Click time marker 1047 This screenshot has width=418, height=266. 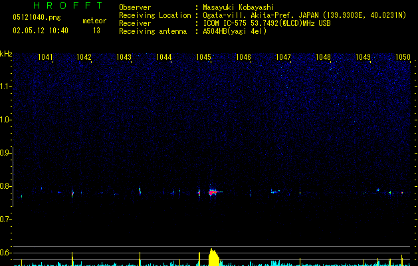pos(283,57)
